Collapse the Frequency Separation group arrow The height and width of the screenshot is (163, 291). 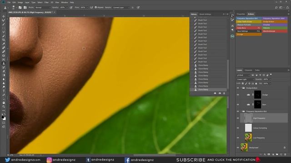pos(241,111)
